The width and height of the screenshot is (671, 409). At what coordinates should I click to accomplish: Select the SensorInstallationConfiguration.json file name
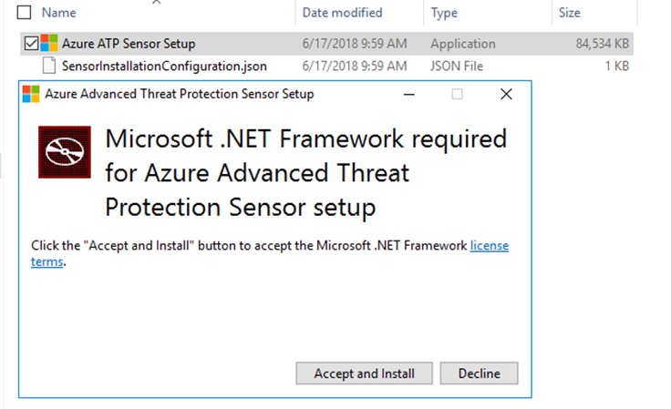pyautogui.click(x=164, y=66)
